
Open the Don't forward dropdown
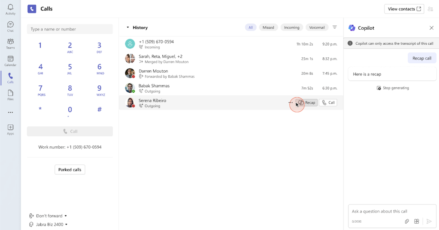(x=48, y=216)
